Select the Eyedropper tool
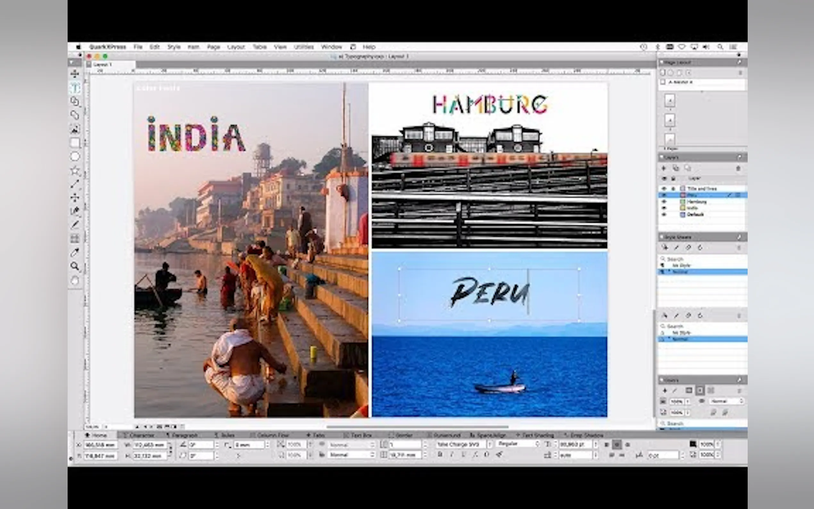This screenshot has height=509, width=814. (75, 253)
